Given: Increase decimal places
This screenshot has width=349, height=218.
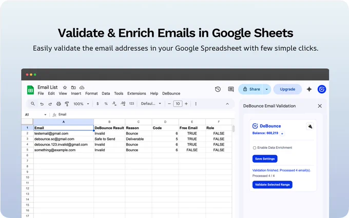Looking at the screenshot, I should point(123,104).
